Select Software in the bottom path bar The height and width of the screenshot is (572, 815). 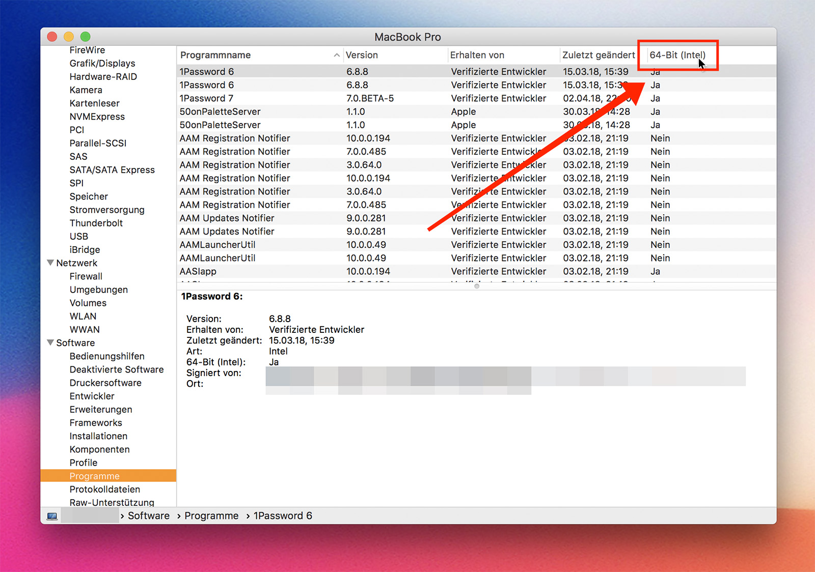click(148, 516)
